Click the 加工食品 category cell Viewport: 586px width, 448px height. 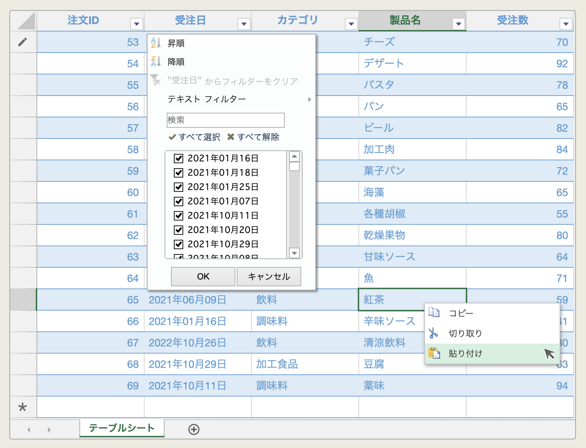click(305, 364)
